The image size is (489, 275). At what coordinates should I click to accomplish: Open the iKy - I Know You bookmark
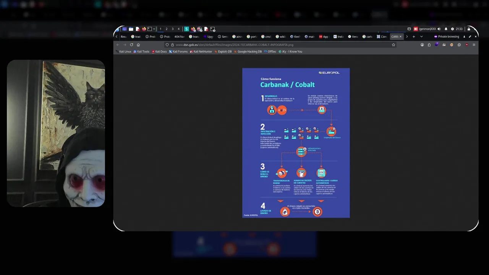click(290, 52)
